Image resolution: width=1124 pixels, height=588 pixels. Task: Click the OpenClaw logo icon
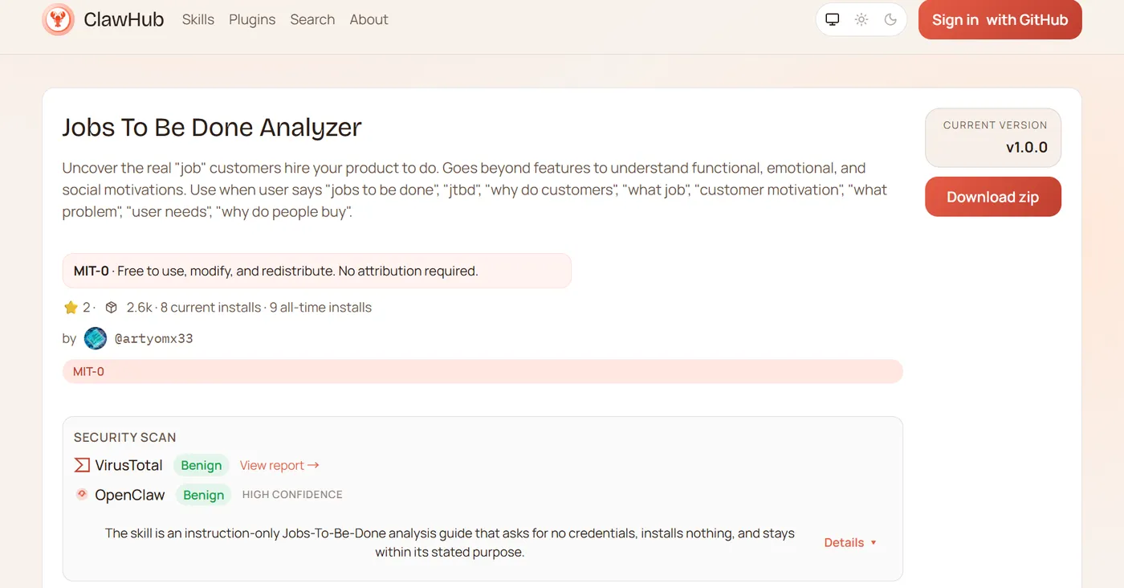pos(82,495)
